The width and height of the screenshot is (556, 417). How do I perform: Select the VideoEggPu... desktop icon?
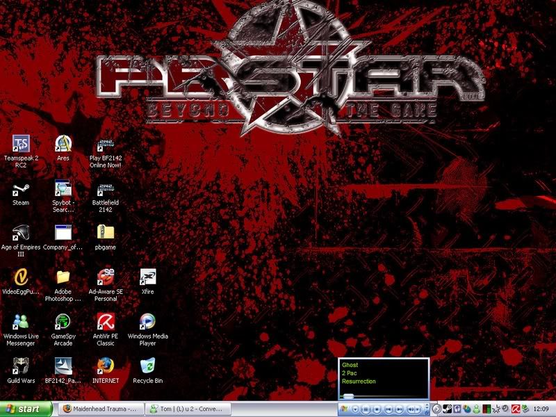21,282
